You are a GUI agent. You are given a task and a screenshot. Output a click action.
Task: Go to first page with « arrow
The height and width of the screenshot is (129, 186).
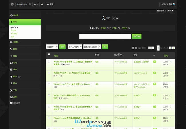coord(149,48)
